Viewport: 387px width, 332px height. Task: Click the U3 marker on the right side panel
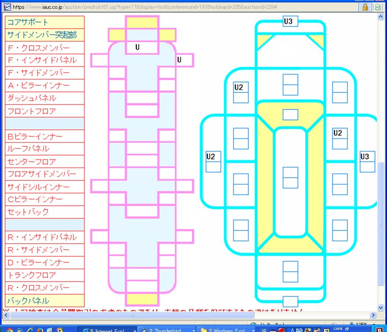(365, 157)
